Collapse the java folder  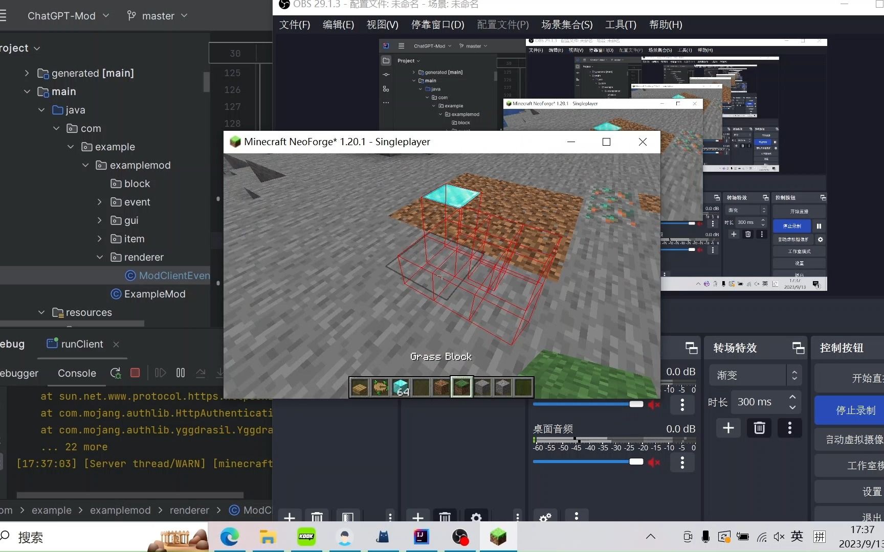(41, 110)
